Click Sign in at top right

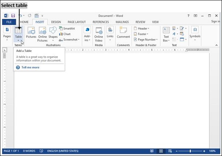[215, 22]
